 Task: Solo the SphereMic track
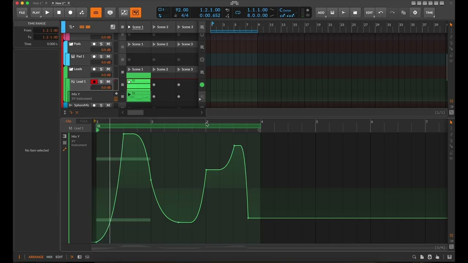tap(101, 105)
